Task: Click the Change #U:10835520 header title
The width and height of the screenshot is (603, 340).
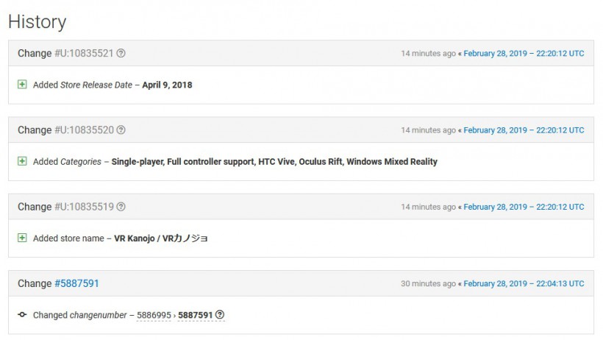Action: pyautogui.click(x=65, y=130)
